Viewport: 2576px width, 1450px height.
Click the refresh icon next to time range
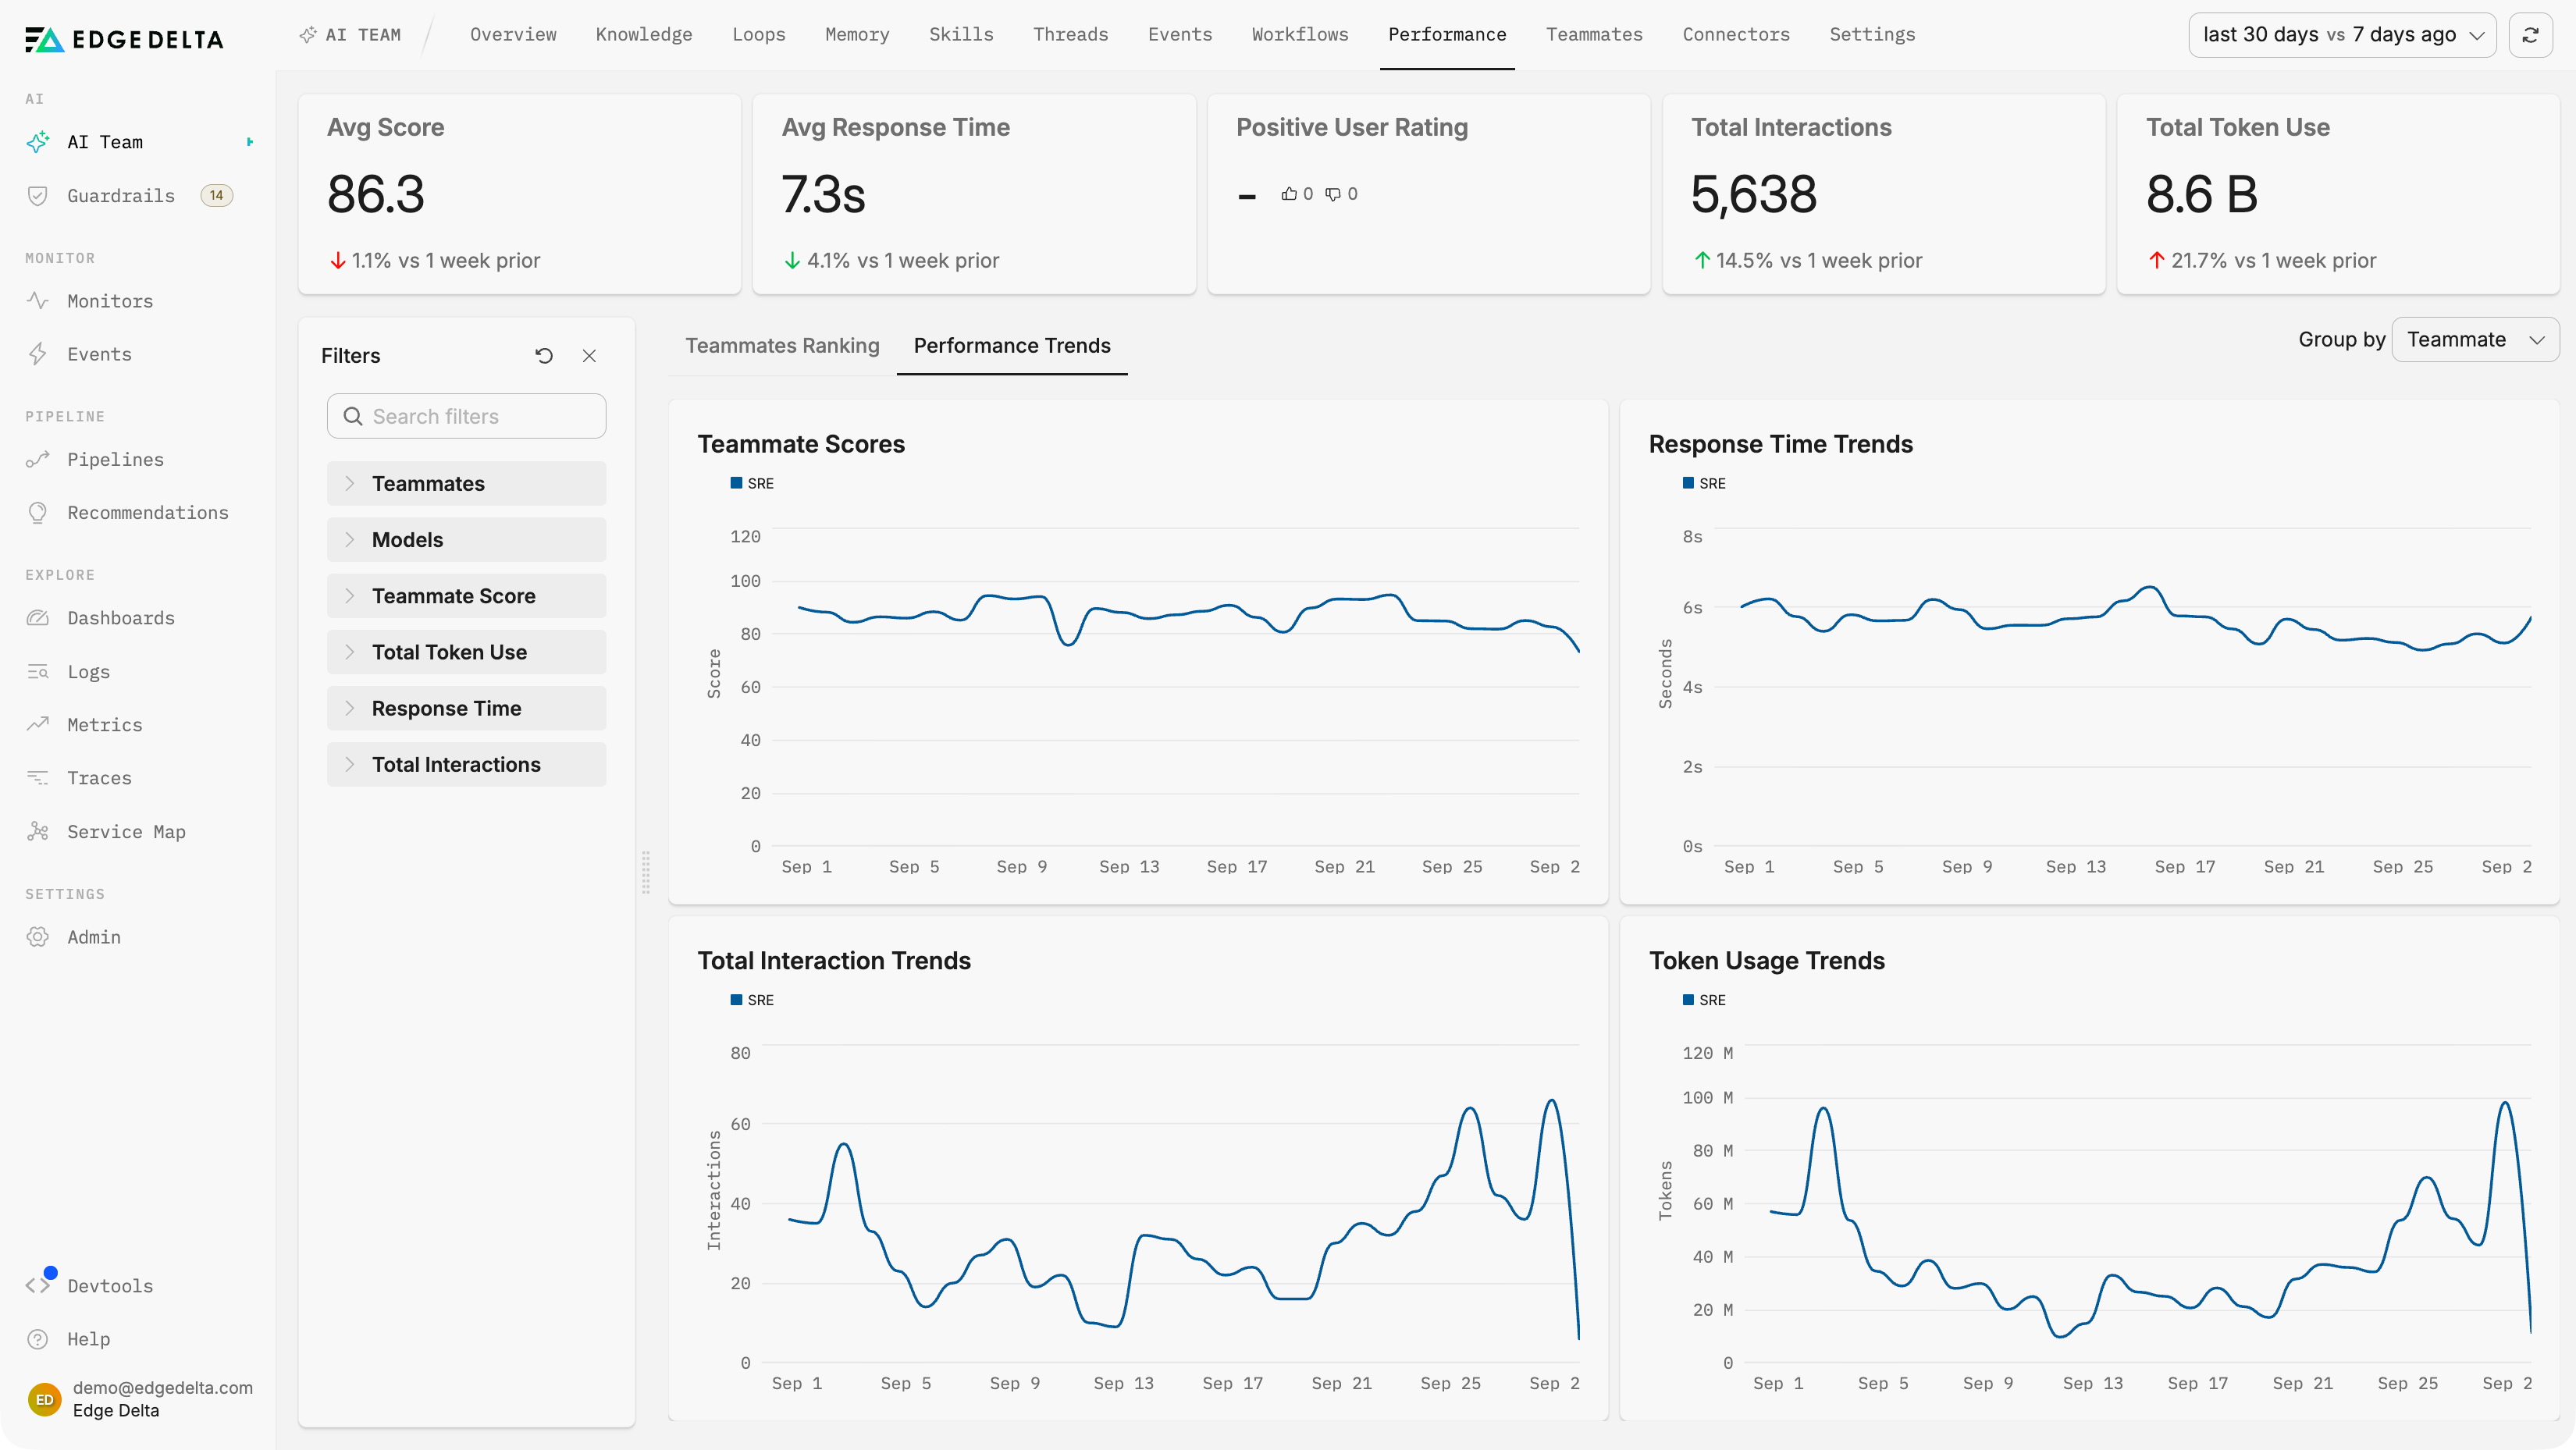click(x=2531, y=35)
